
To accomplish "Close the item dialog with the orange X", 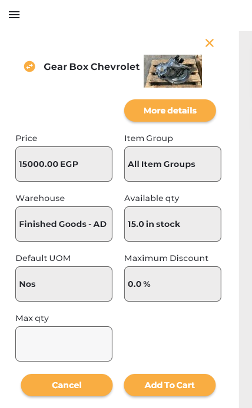I will click(x=210, y=43).
